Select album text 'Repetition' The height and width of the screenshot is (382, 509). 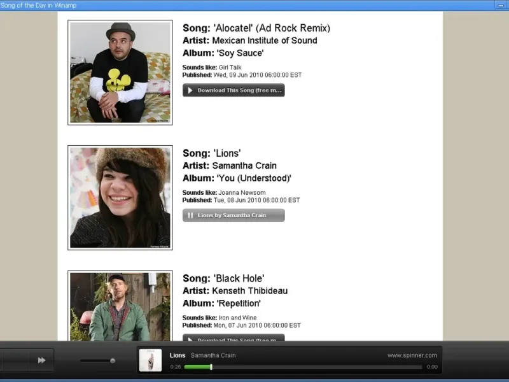(x=238, y=304)
